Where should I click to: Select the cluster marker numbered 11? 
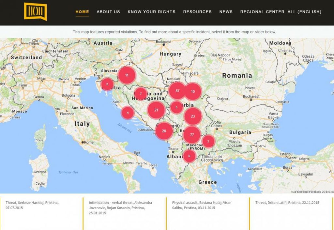[x=127, y=75]
